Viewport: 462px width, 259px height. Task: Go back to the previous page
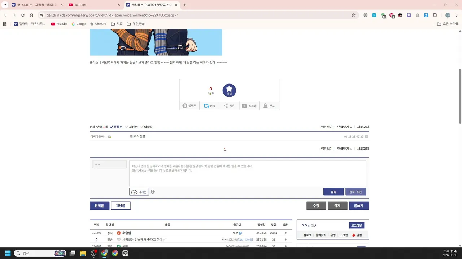point(5,15)
